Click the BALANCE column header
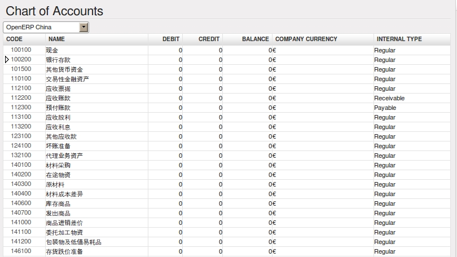 255,39
